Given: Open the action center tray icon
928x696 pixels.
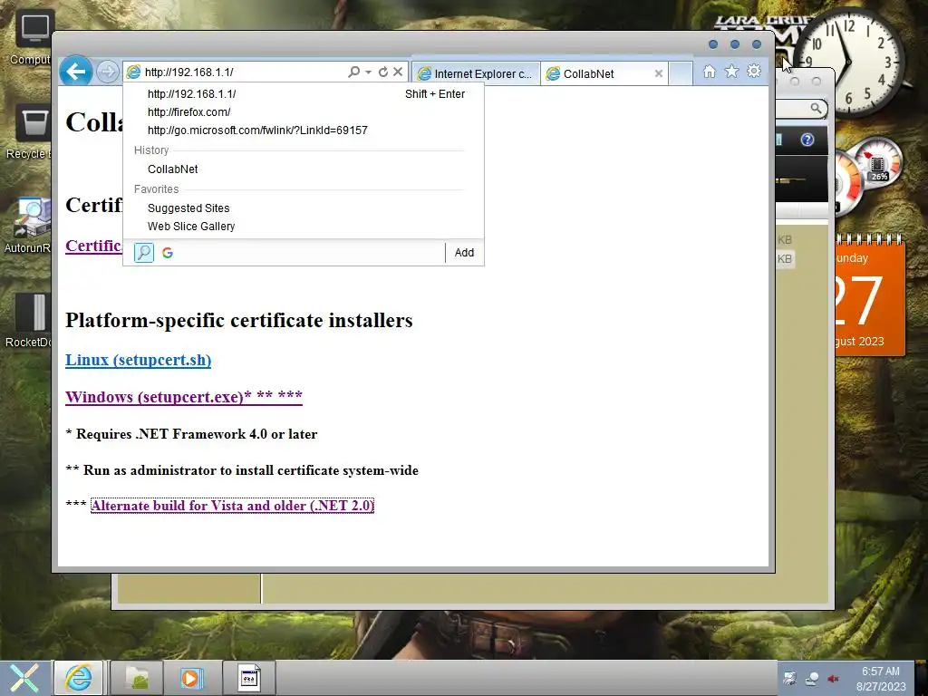Looking at the screenshot, I should click(789, 678).
